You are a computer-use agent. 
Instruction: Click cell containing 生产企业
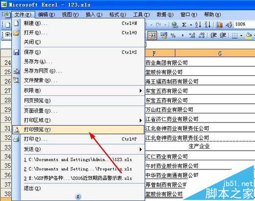pos(200,147)
